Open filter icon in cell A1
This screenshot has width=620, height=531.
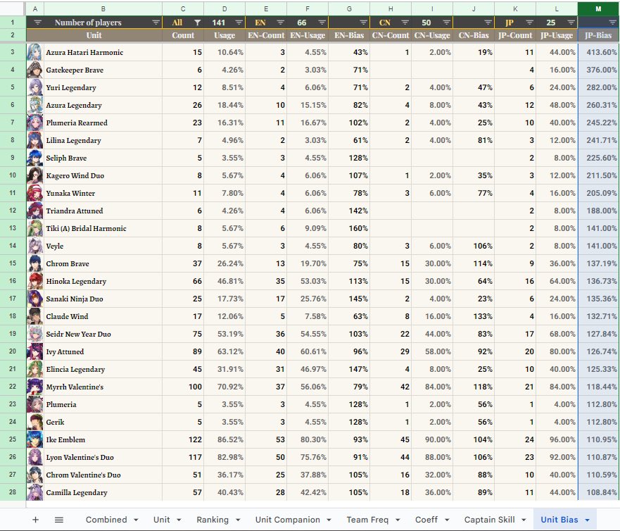click(x=37, y=23)
